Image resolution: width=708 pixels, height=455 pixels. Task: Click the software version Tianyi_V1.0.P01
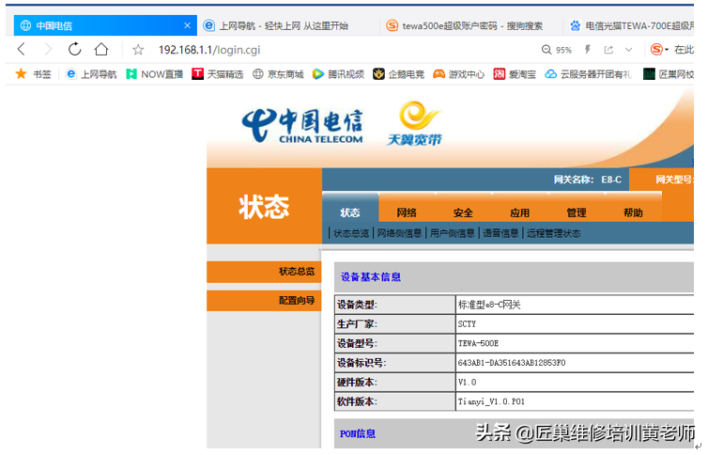pyautogui.click(x=491, y=401)
